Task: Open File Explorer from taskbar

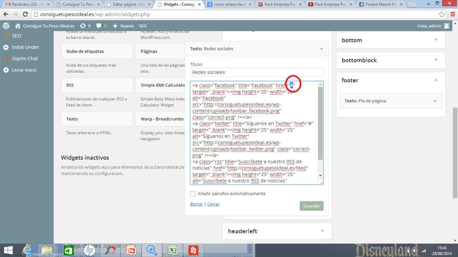Action: point(47,250)
